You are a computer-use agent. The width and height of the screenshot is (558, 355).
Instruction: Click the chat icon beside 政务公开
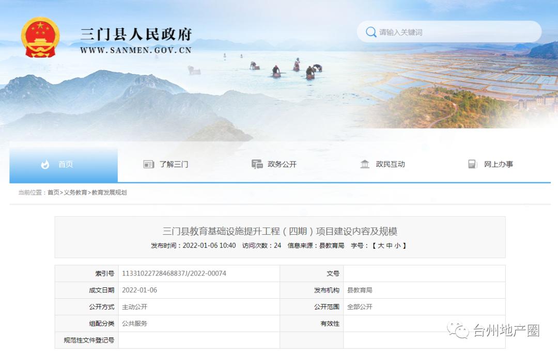point(257,165)
